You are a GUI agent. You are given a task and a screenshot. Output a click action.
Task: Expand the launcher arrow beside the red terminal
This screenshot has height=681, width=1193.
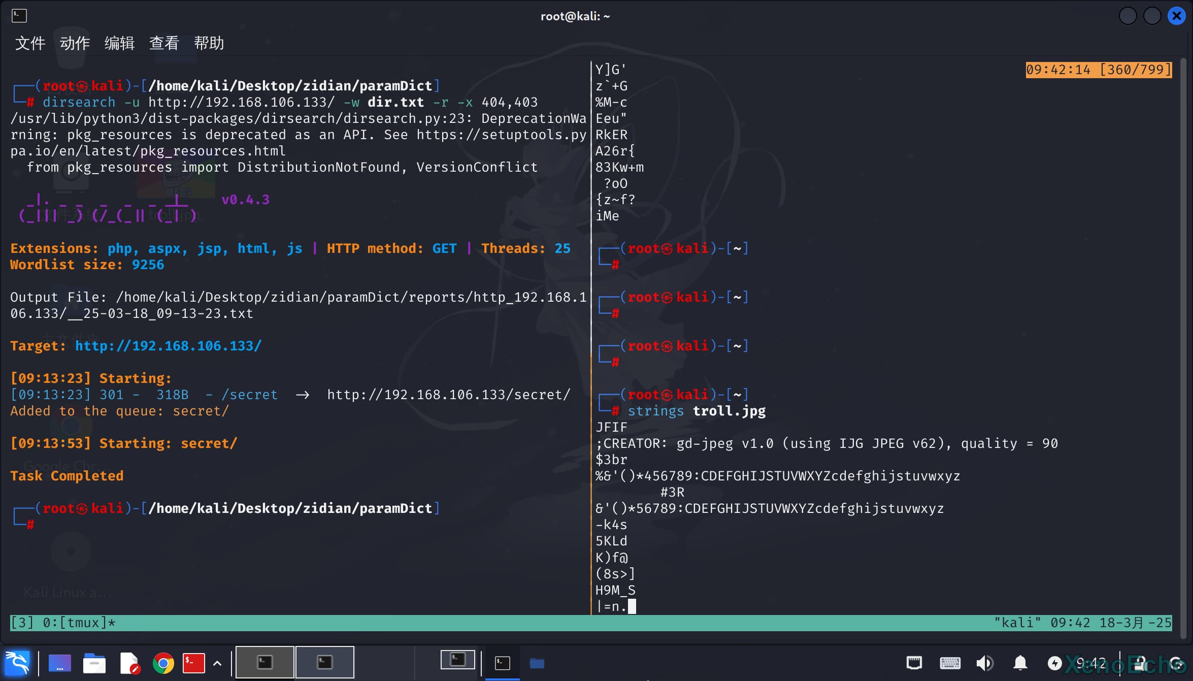coord(217,663)
